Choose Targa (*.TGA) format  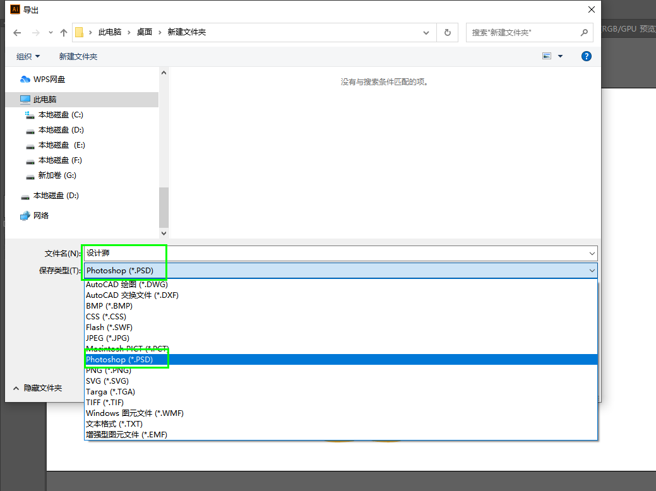click(340, 392)
